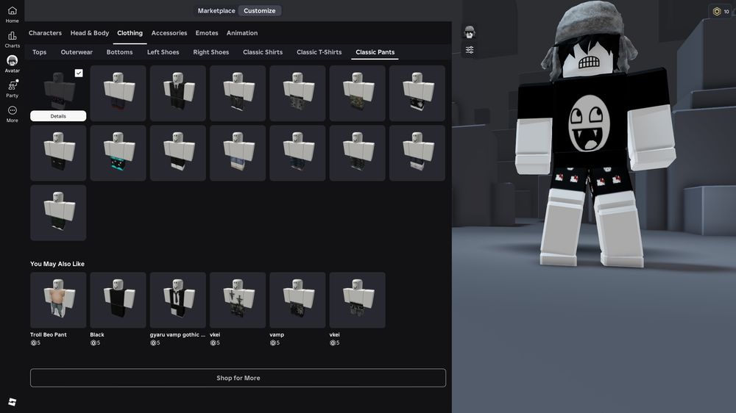Open the Accessories tab
The width and height of the screenshot is (736, 413).
(169, 33)
